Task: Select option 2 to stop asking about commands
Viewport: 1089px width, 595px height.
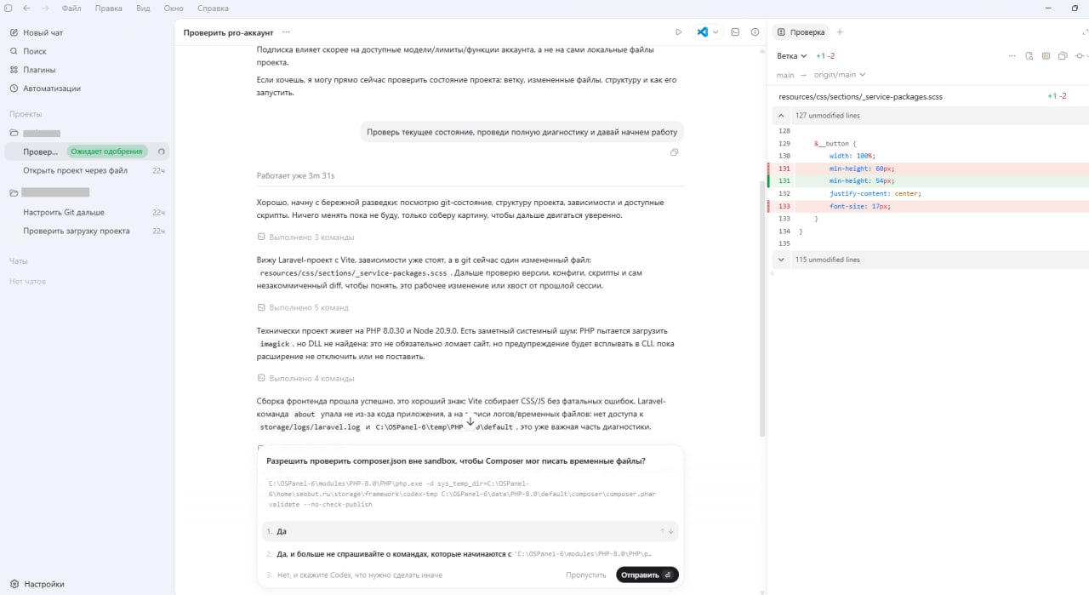Action: click(x=470, y=553)
